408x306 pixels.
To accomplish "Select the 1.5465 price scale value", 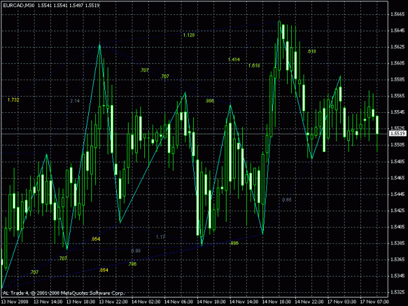I will point(398,178).
